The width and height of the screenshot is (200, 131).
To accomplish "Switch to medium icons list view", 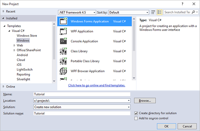I will click(159, 12).
